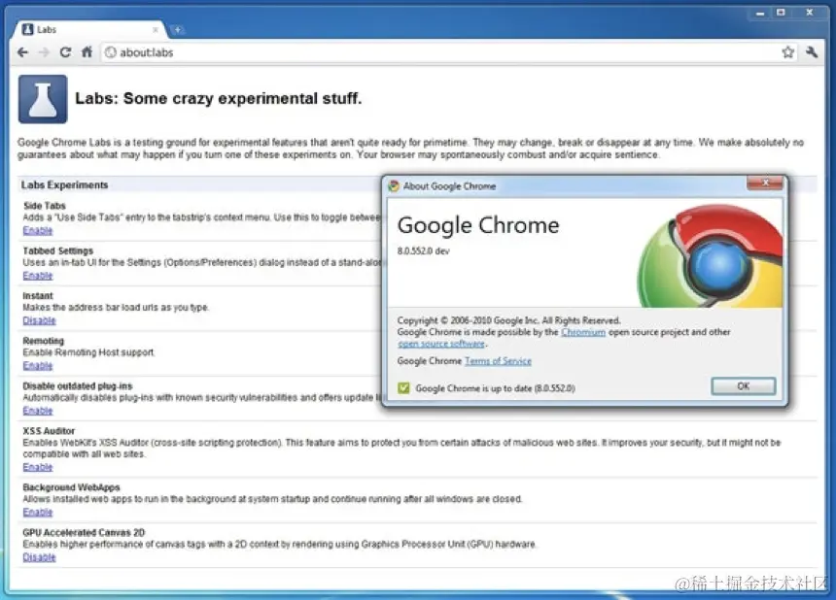
Task: Click the forward navigation arrow
Action: click(44, 52)
